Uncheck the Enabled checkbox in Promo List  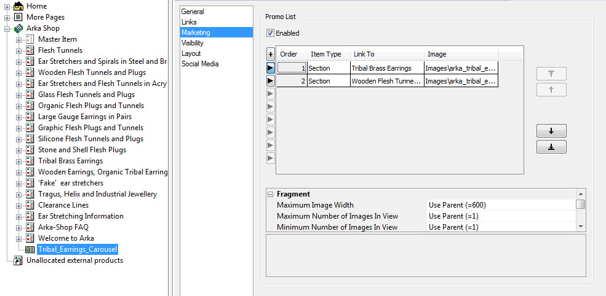[270, 33]
